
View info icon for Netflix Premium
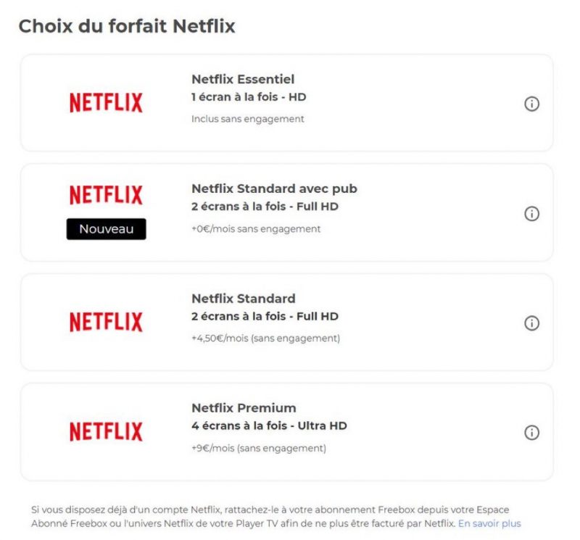click(x=531, y=433)
